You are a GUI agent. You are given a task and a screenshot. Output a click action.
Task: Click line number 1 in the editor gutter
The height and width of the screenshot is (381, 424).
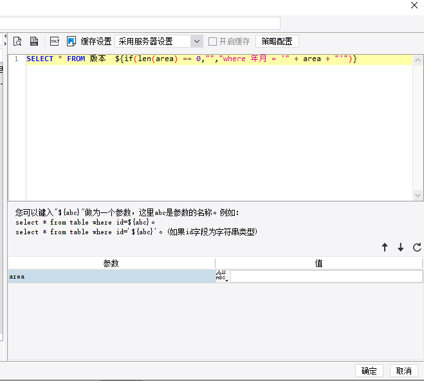click(x=17, y=59)
